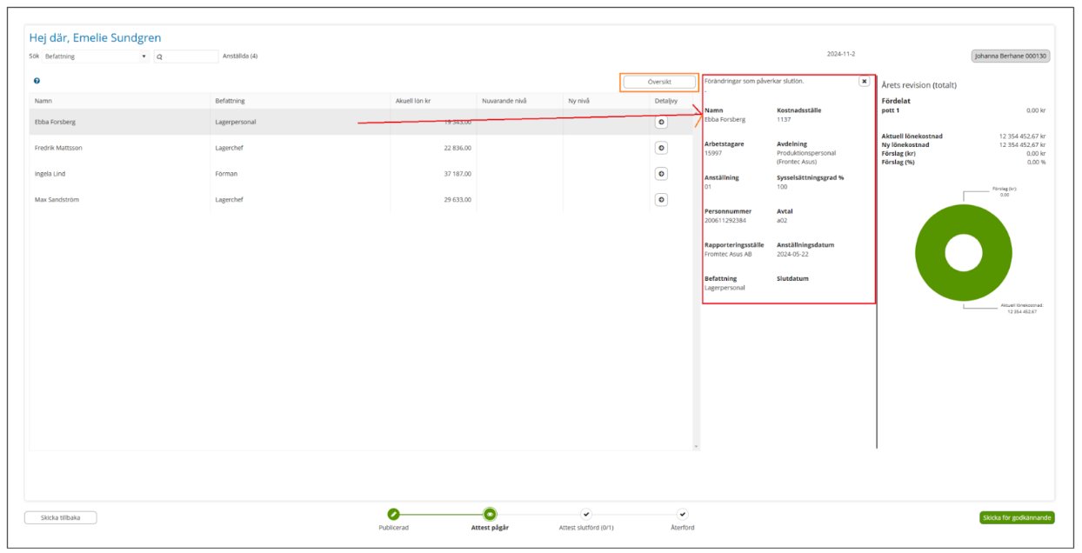This screenshot has width=1082, height=553.
Task: Open detail view for Max Sandström
Action: [x=661, y=200]
